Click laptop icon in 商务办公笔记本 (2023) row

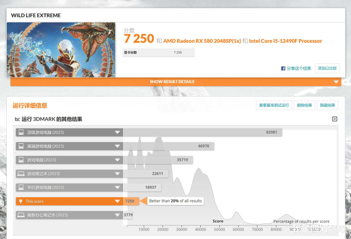click(21, 215)
